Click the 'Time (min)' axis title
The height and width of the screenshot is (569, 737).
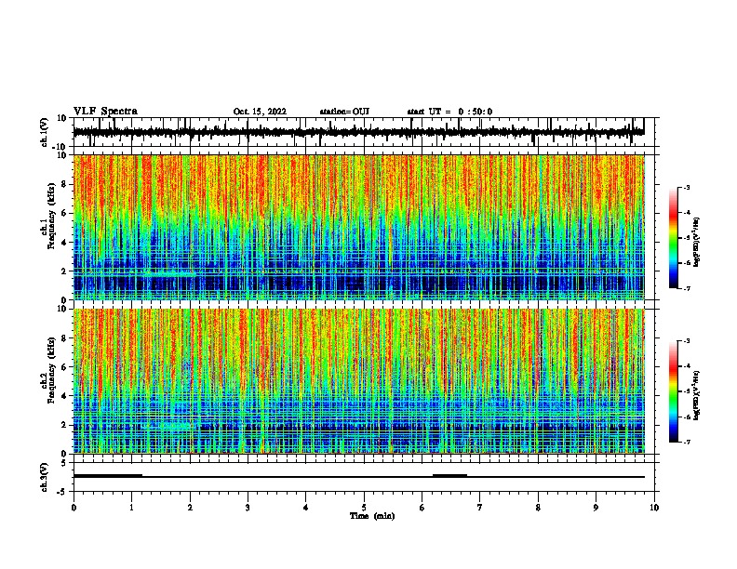(372, 516)
